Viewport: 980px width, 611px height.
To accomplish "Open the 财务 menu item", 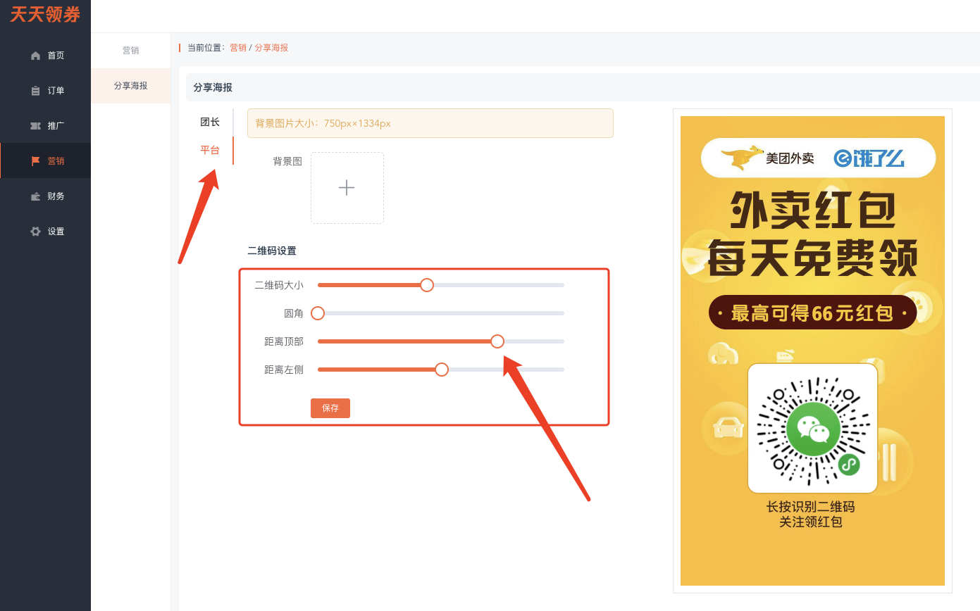I will pyautogui.click(x=45, y=196).
